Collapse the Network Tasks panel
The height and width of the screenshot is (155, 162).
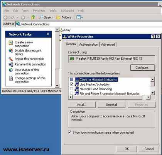click(48, 34)
